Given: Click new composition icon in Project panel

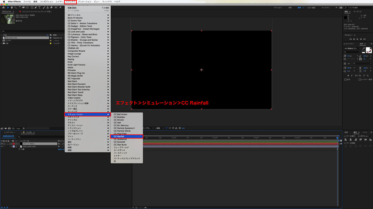Looking at the screenshot, I should click(9, 128).
